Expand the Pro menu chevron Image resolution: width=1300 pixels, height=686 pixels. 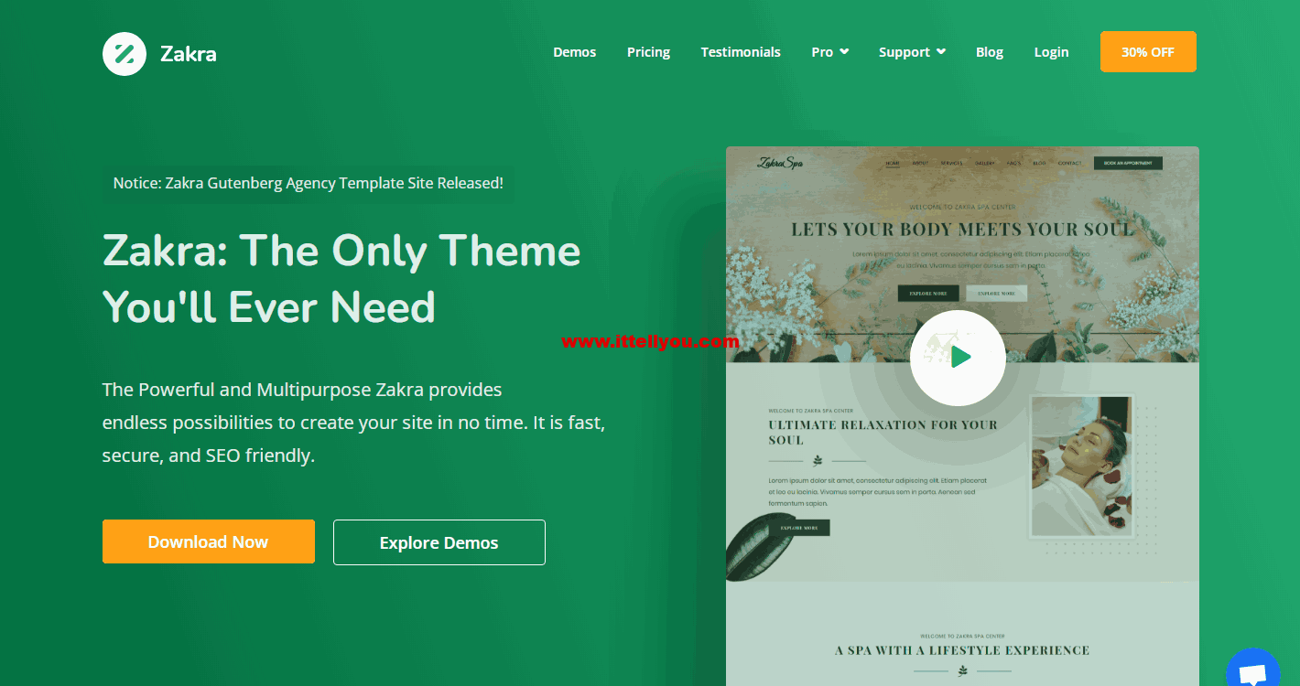(844, 51)
